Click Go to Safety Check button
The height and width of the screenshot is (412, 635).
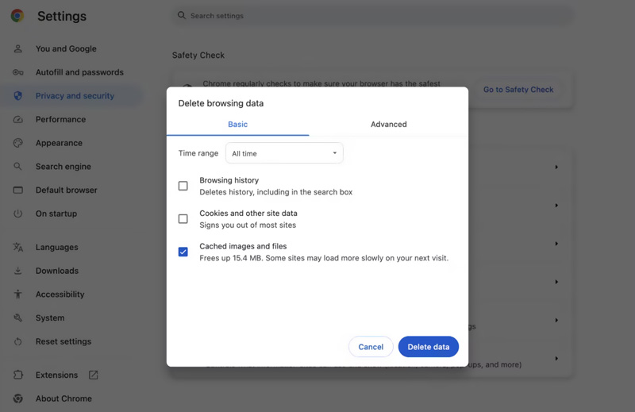pyautogui.click(x=518, y=90)
